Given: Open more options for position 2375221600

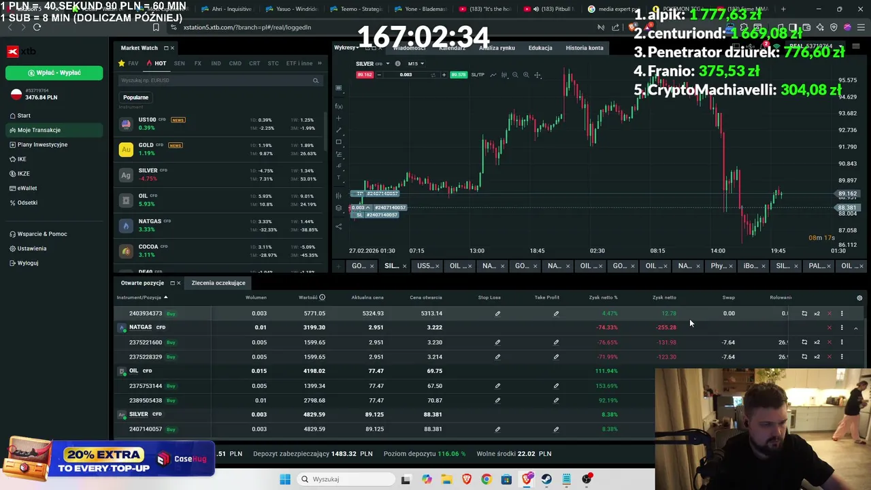Looking at the screenshot, I should 842,342.
